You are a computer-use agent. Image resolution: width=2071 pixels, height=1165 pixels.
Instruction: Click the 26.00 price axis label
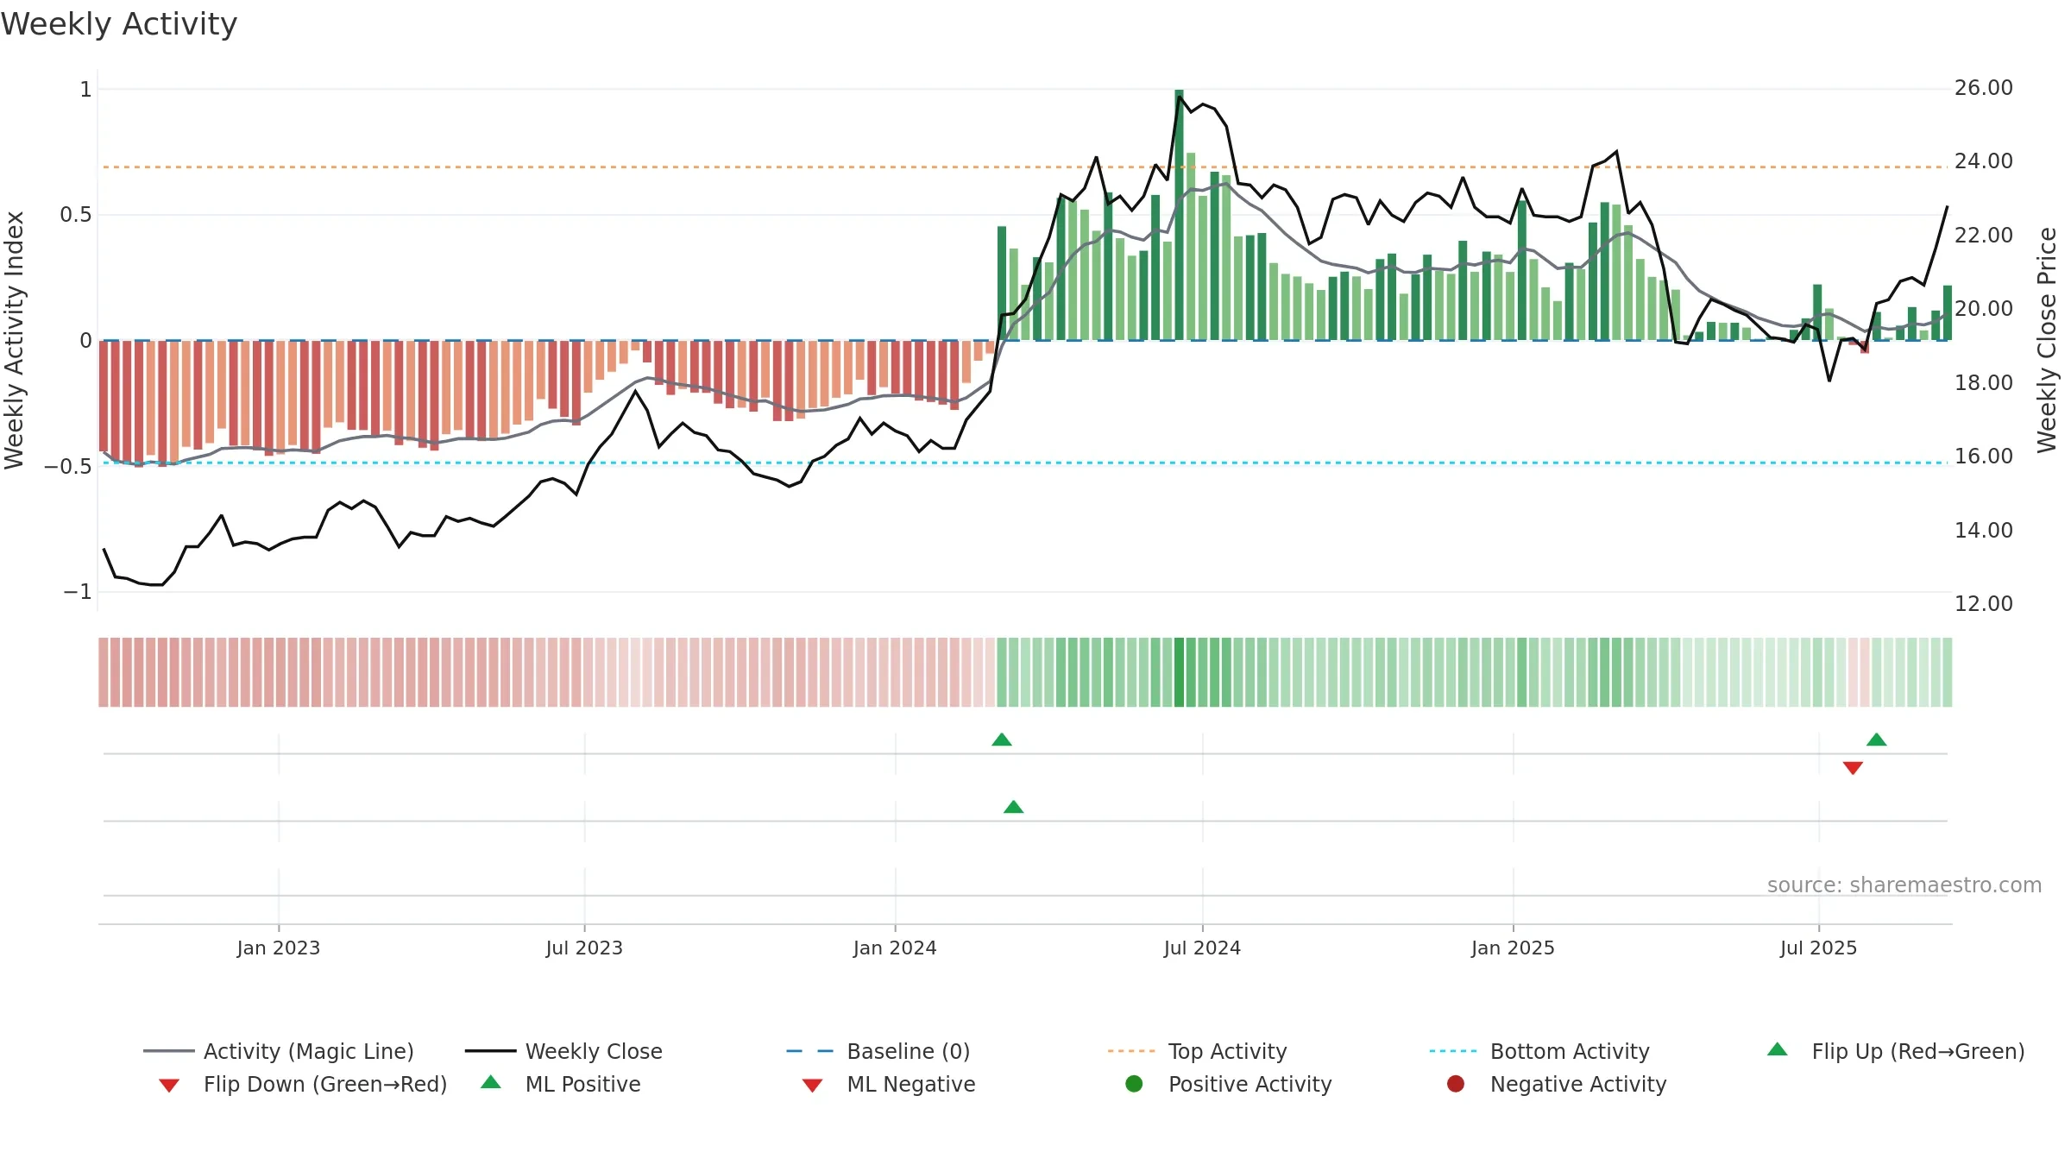pos(1984,88)
